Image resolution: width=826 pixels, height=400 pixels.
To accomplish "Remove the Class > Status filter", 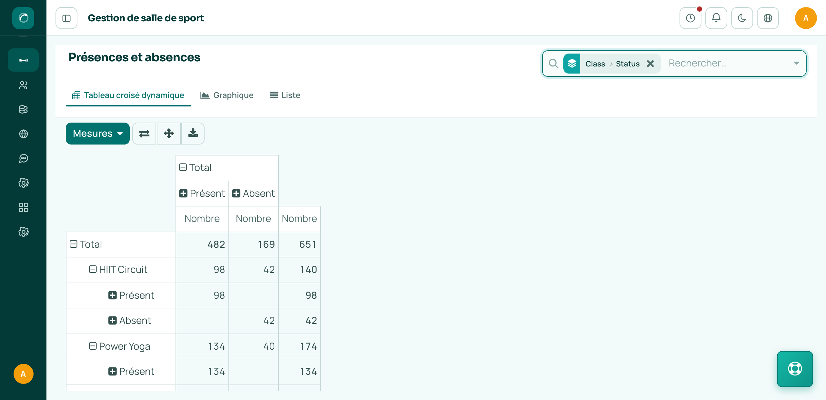I will [650, 64].
